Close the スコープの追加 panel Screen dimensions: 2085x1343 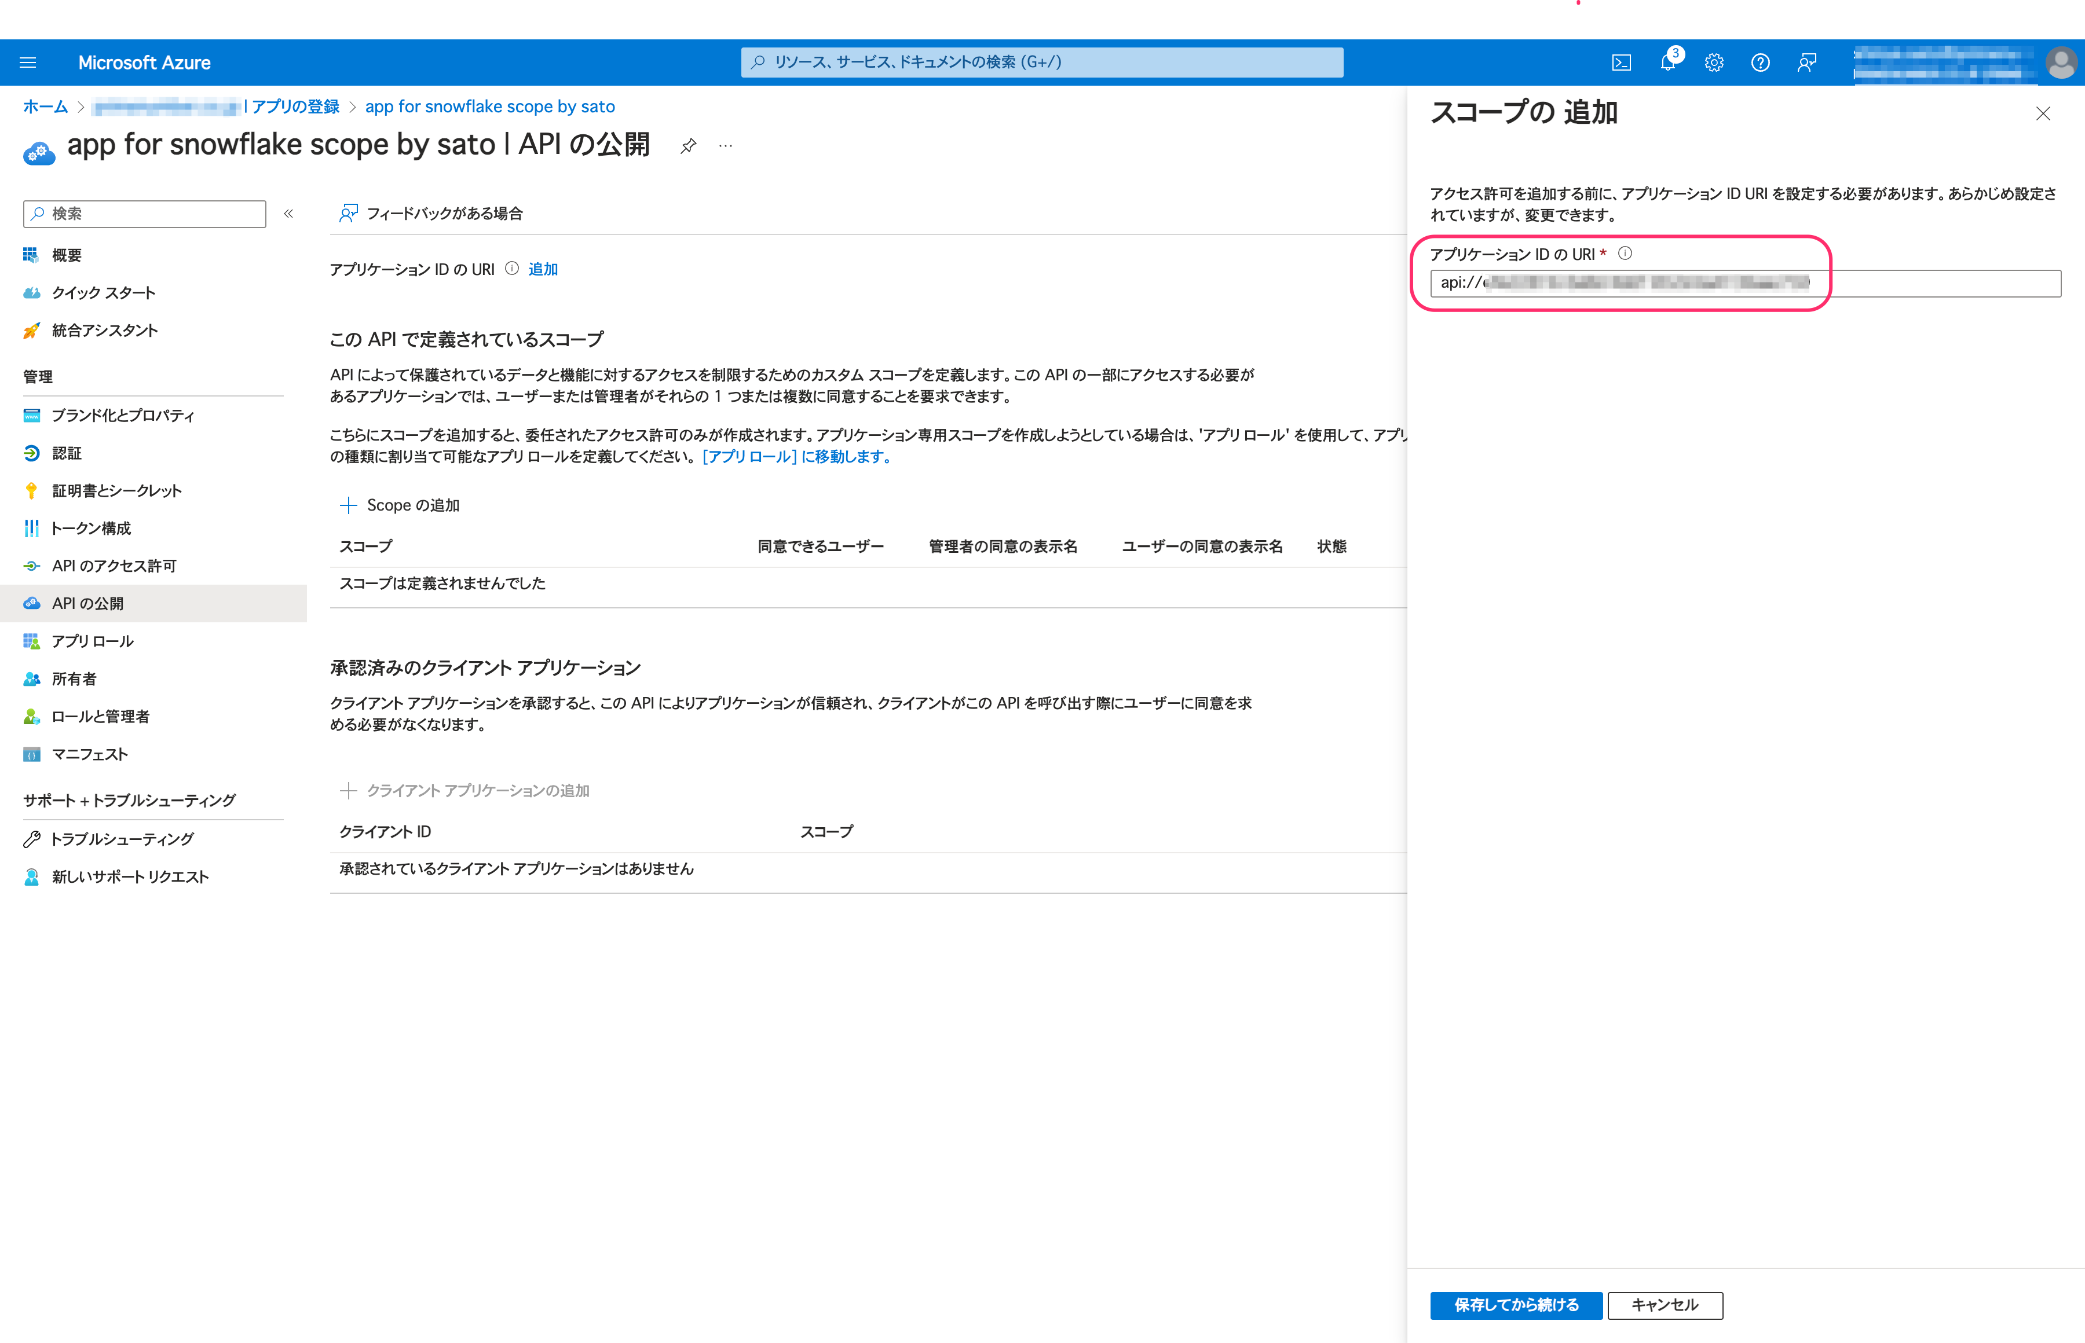pyautogui.click(x=2043, y=114)
